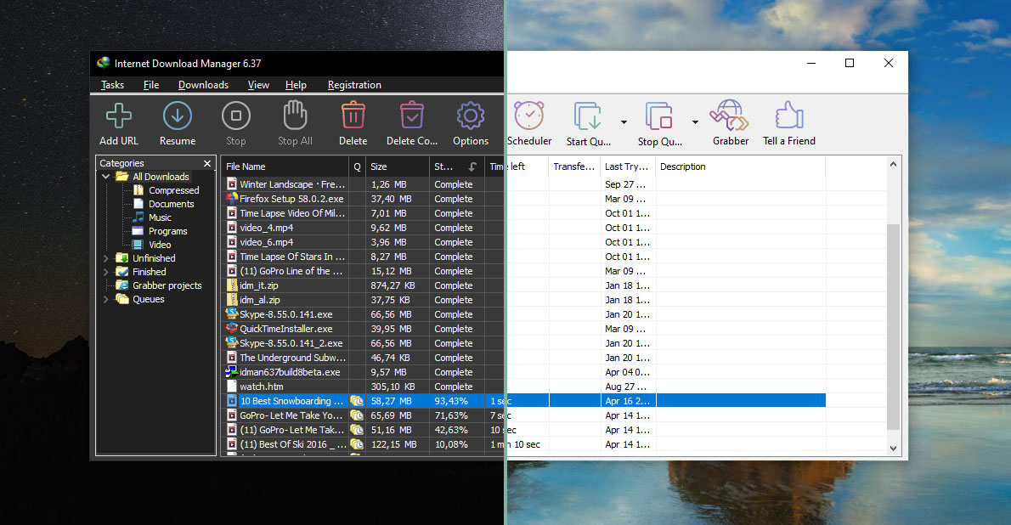Open IDM Options
The height and width of the screenshot is (525, 1011).
pyautogui.click(x=470, y=123)
